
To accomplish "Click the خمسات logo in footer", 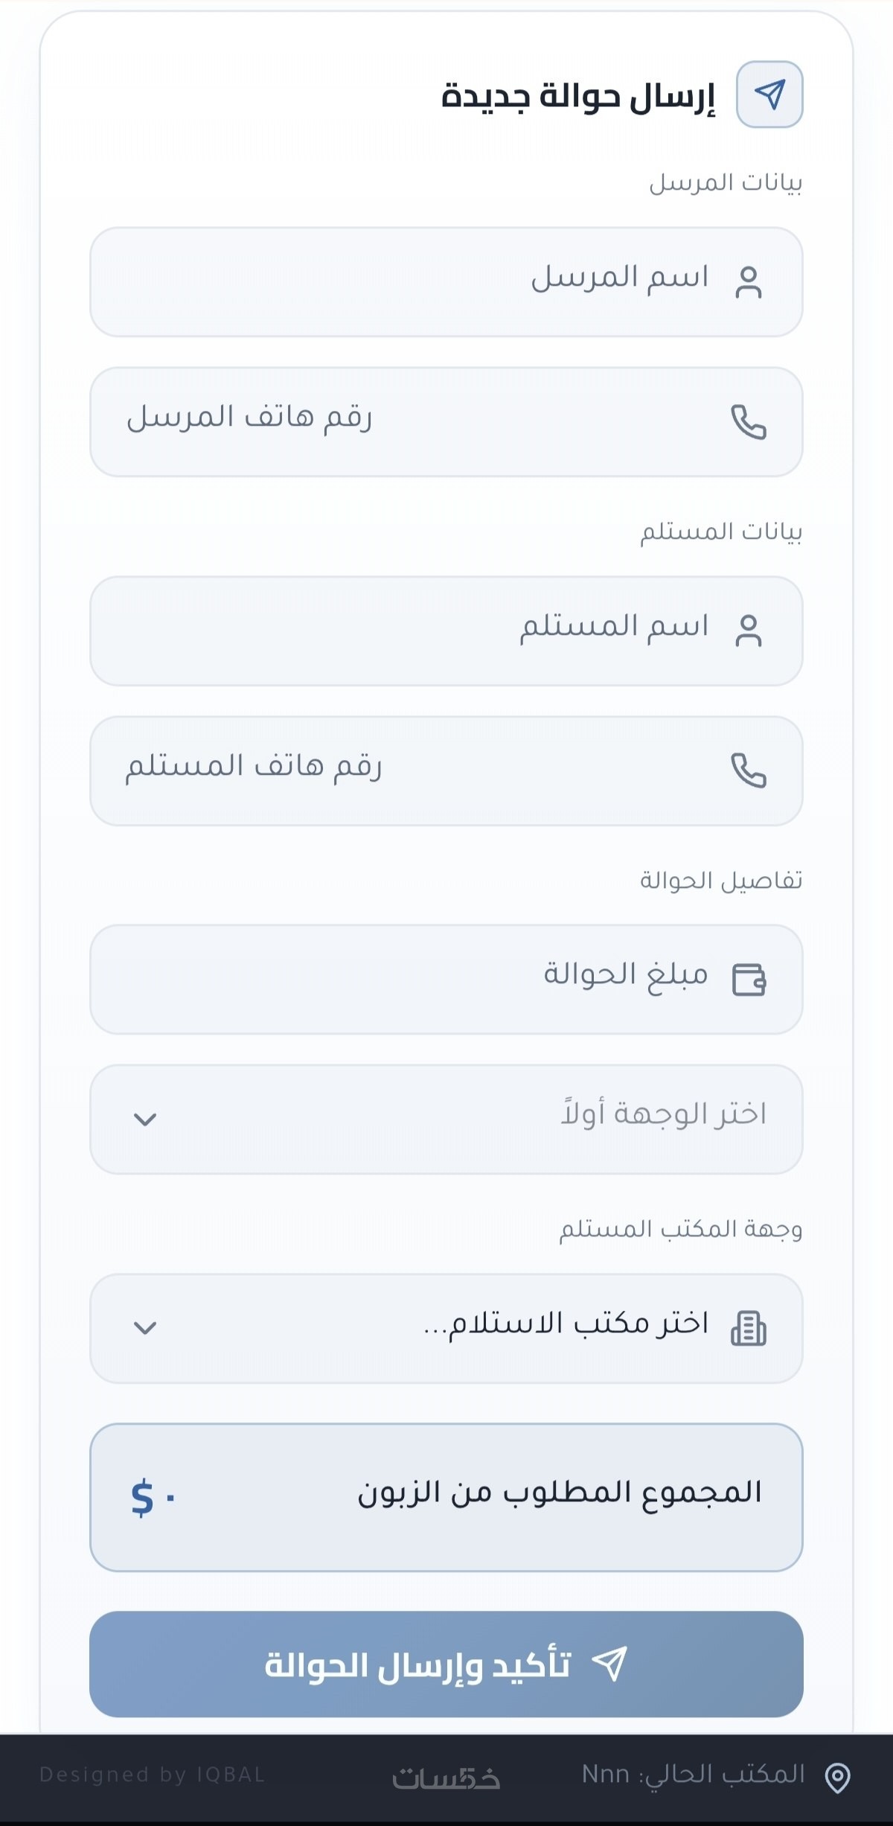I will pyautogui.click(x=446, y=1778).
